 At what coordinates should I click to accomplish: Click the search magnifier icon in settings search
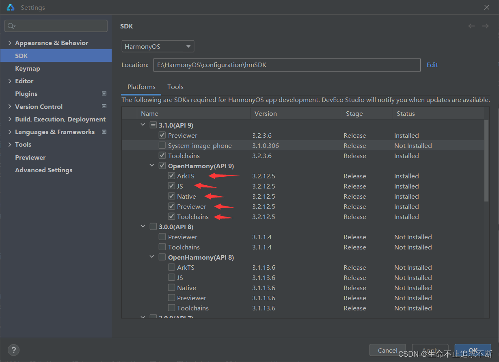pyautogui.click(x=11, y=26)
